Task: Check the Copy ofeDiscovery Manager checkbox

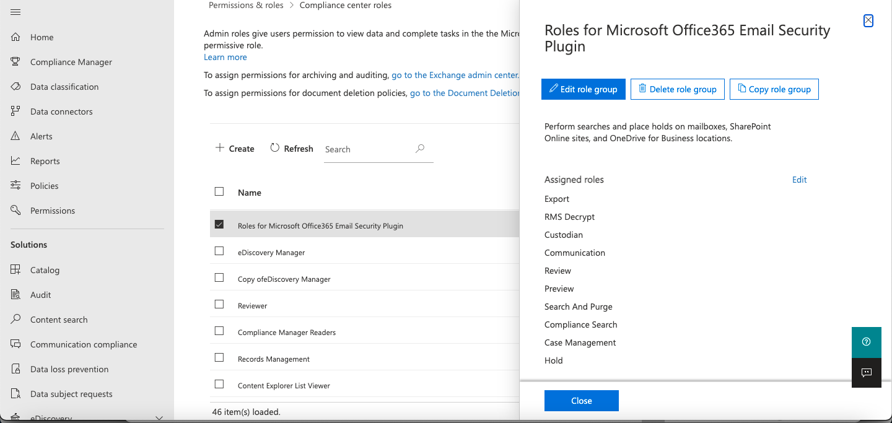Action: 219,278
